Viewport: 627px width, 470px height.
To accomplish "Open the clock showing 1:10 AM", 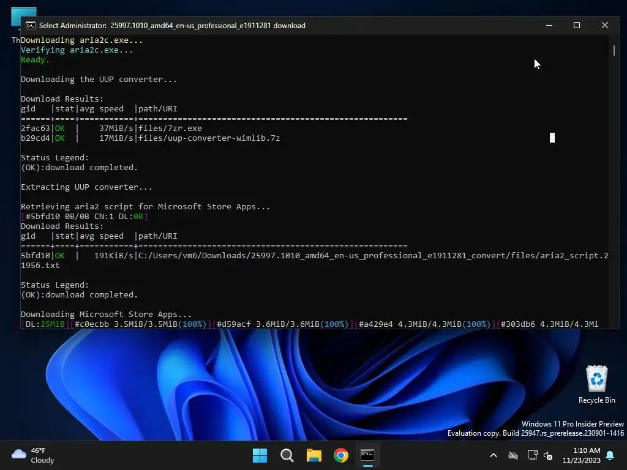I will point(582,455).
